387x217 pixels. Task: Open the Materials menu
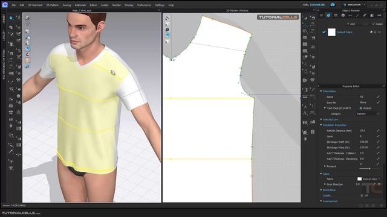(80, 5)
